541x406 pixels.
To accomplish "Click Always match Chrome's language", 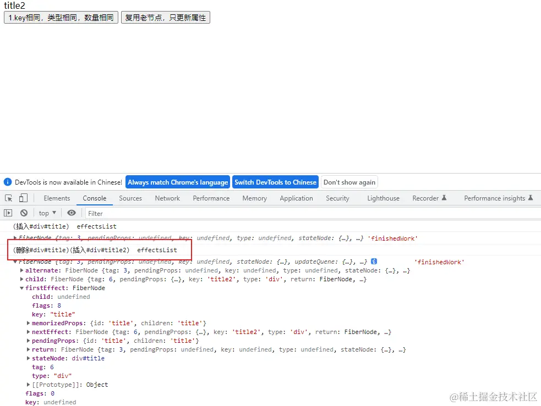I will coord(178,182).
